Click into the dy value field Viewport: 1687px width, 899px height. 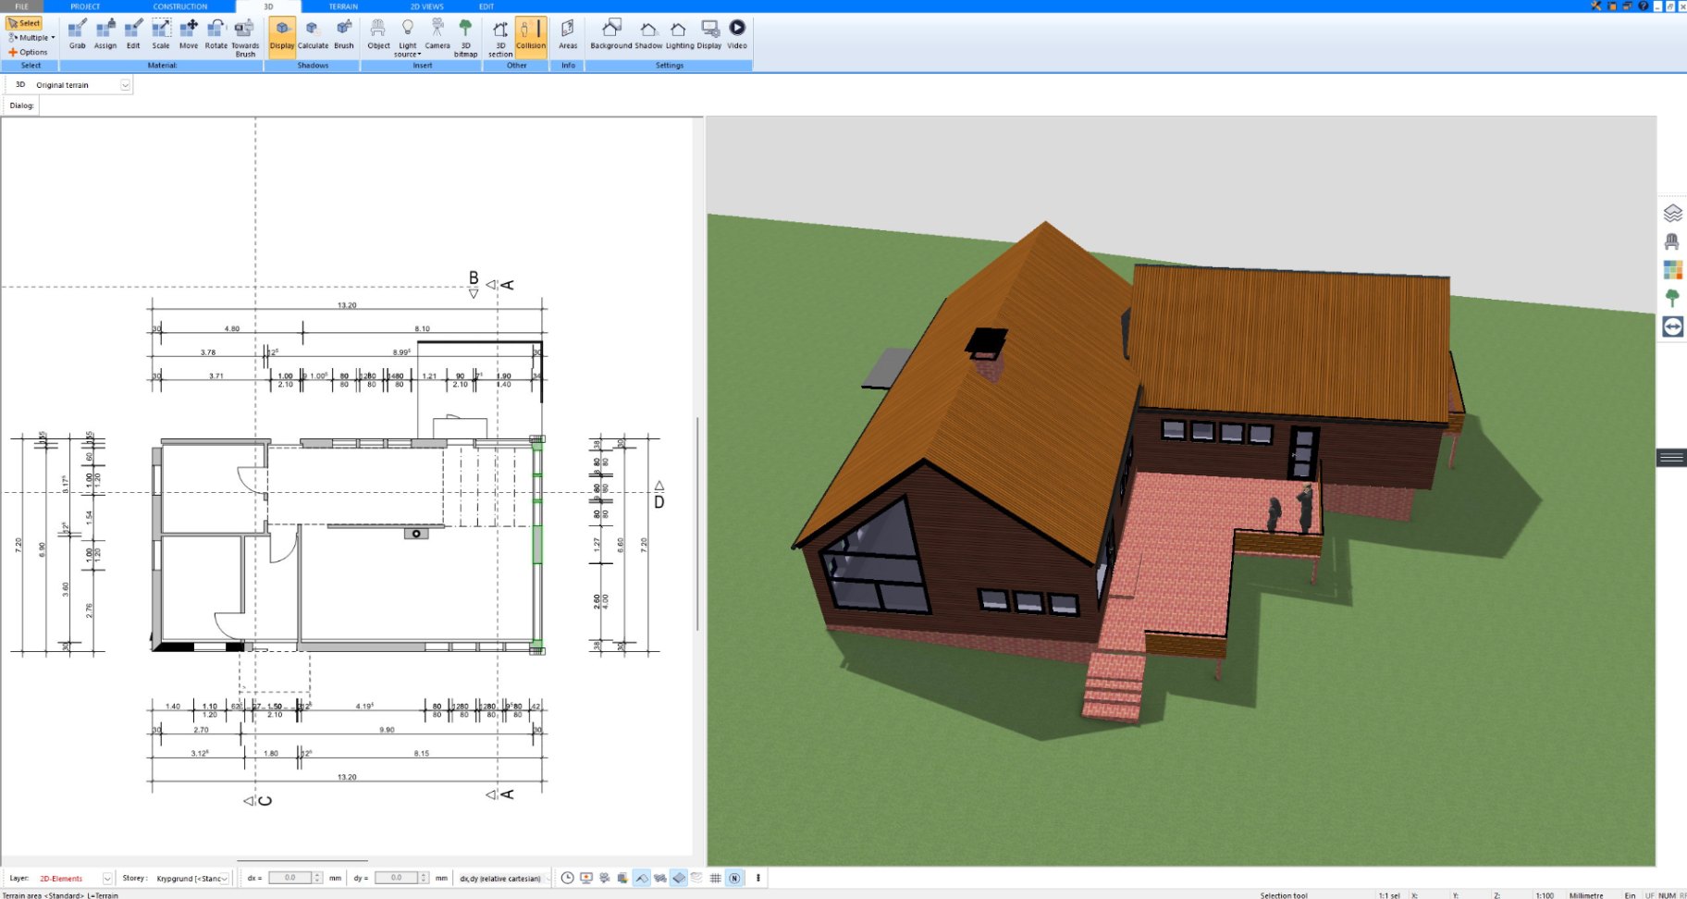click(x=396, y=878)
